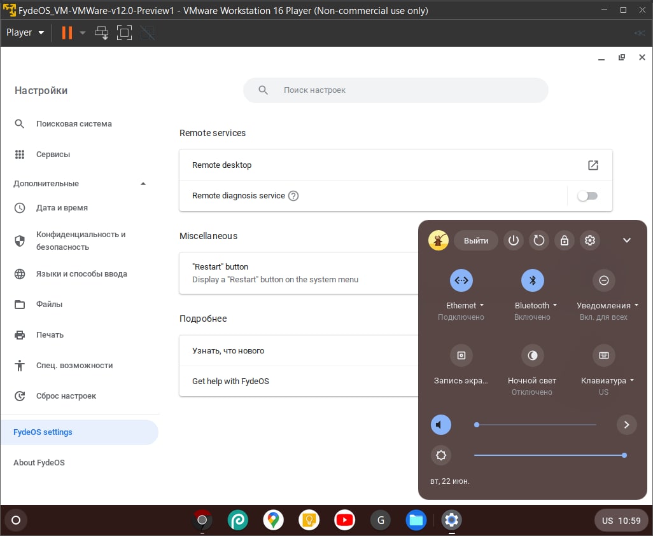Open the Google Keep lightbulb shelf icon
Image resolution: width=653 pixels, height=536 pixels.
point(309,519)
